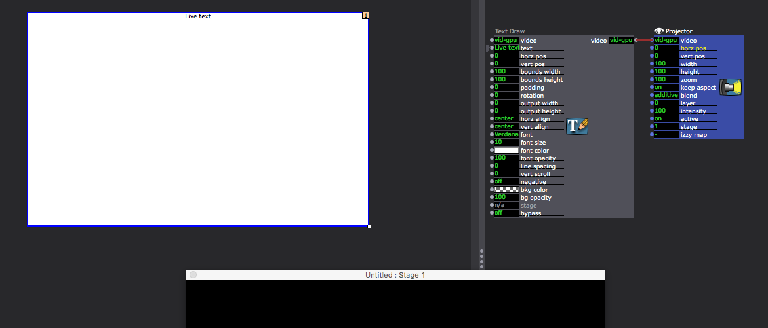Click the panel splitter dots handle
The image size is (768, 328).
point(481,259)
